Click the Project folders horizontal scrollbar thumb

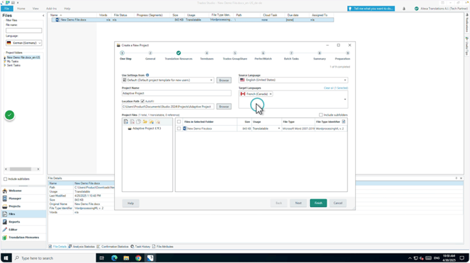[20, 169]
